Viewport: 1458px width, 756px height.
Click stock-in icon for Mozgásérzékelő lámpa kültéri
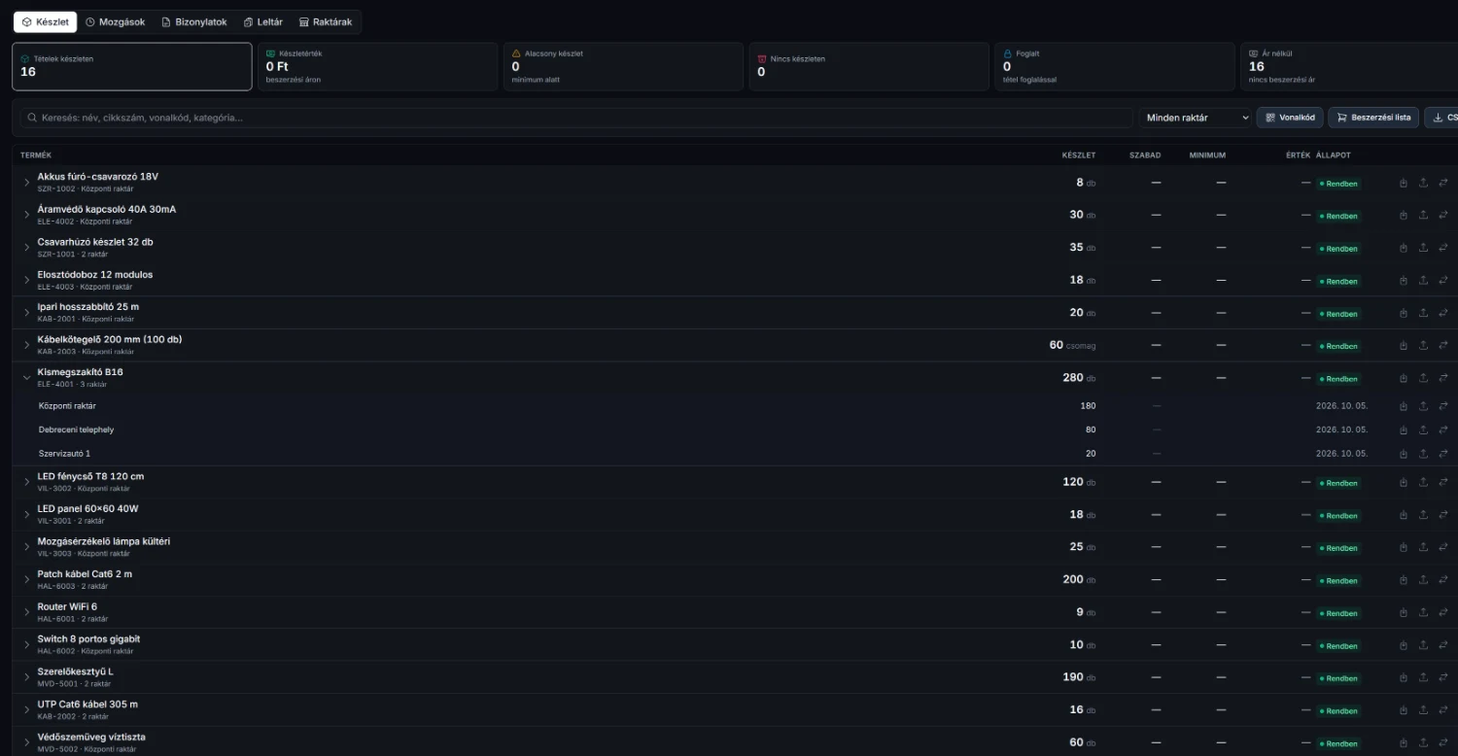point(1403,547)
